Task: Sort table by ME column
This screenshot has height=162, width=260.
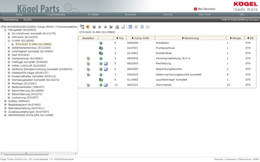Action: coord(250,38)
